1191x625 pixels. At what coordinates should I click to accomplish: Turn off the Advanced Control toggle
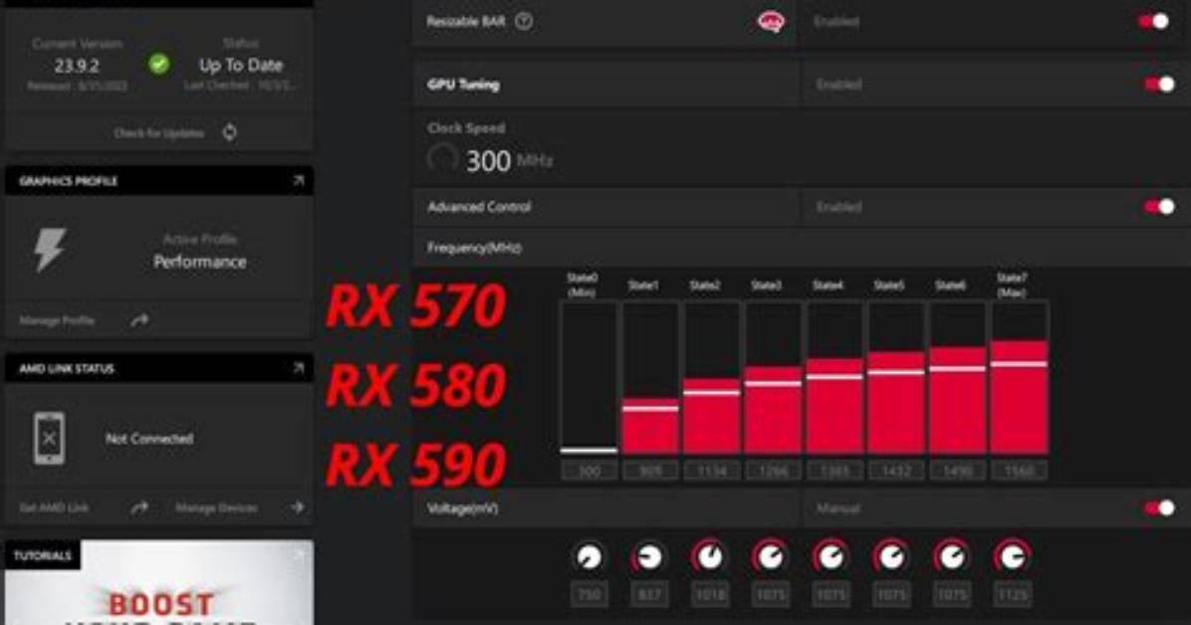pos(1160,207)
